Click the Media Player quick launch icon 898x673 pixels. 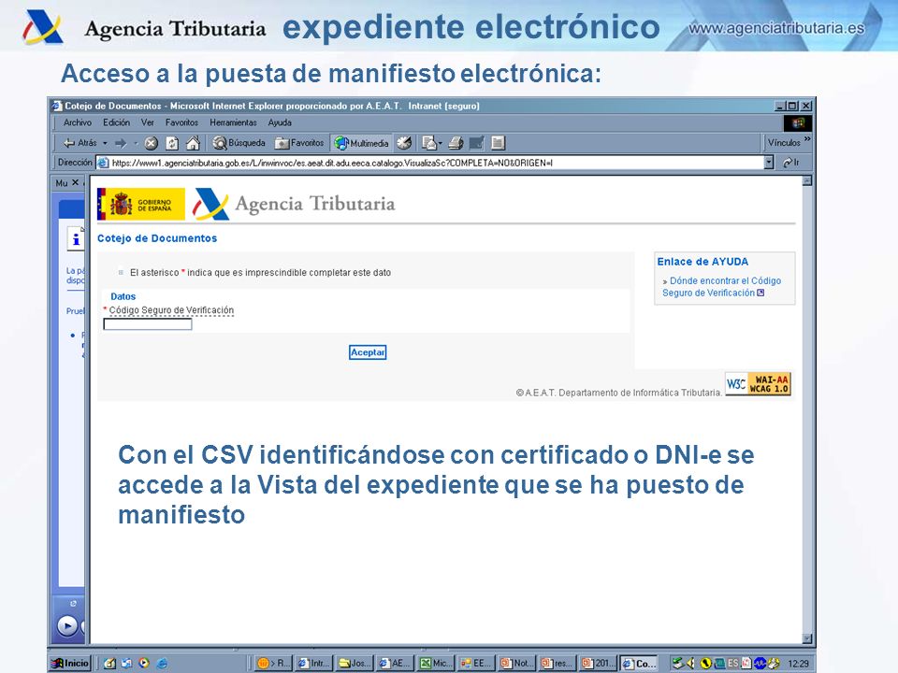pyautogui.click(x=144, y=664)
